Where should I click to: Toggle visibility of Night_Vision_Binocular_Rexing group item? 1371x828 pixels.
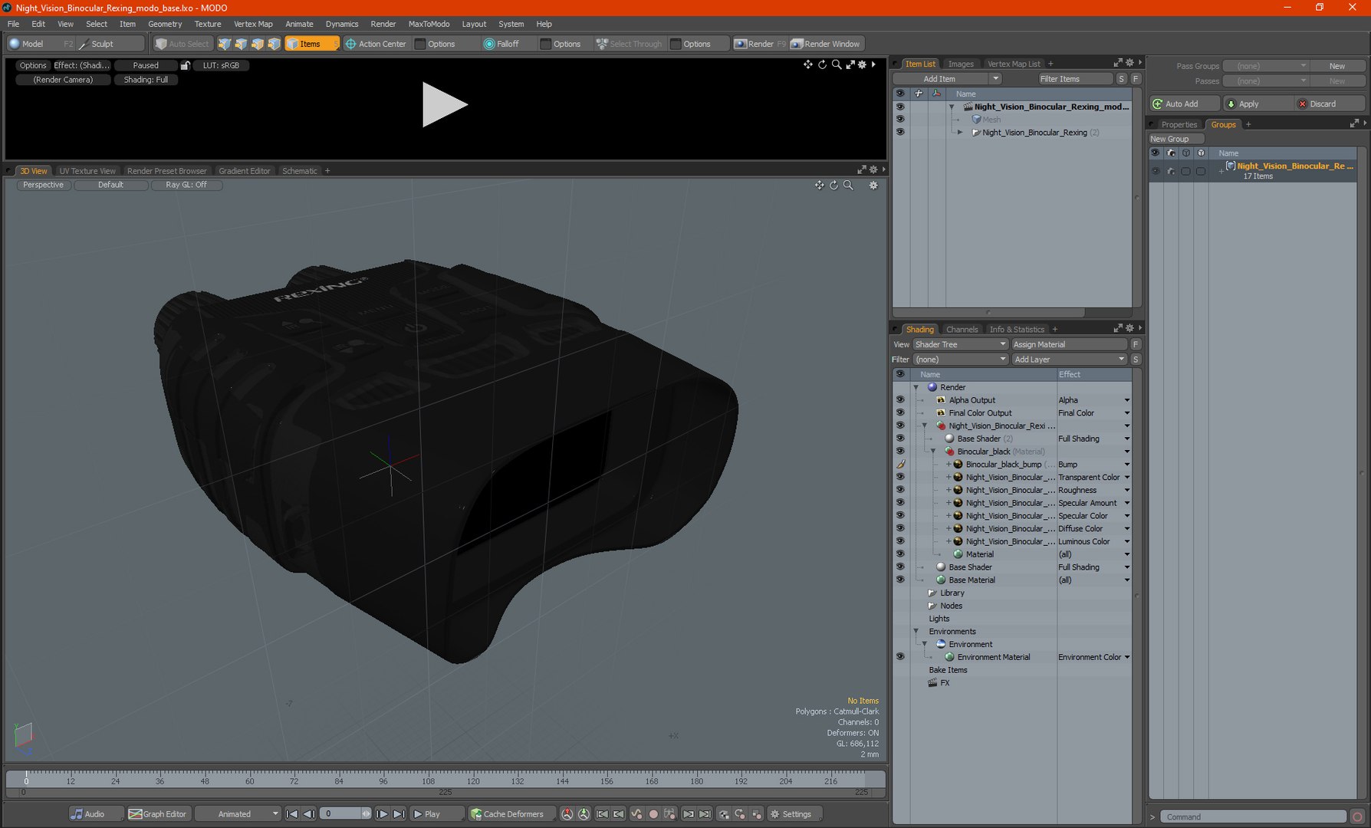(x=900, y=133)
